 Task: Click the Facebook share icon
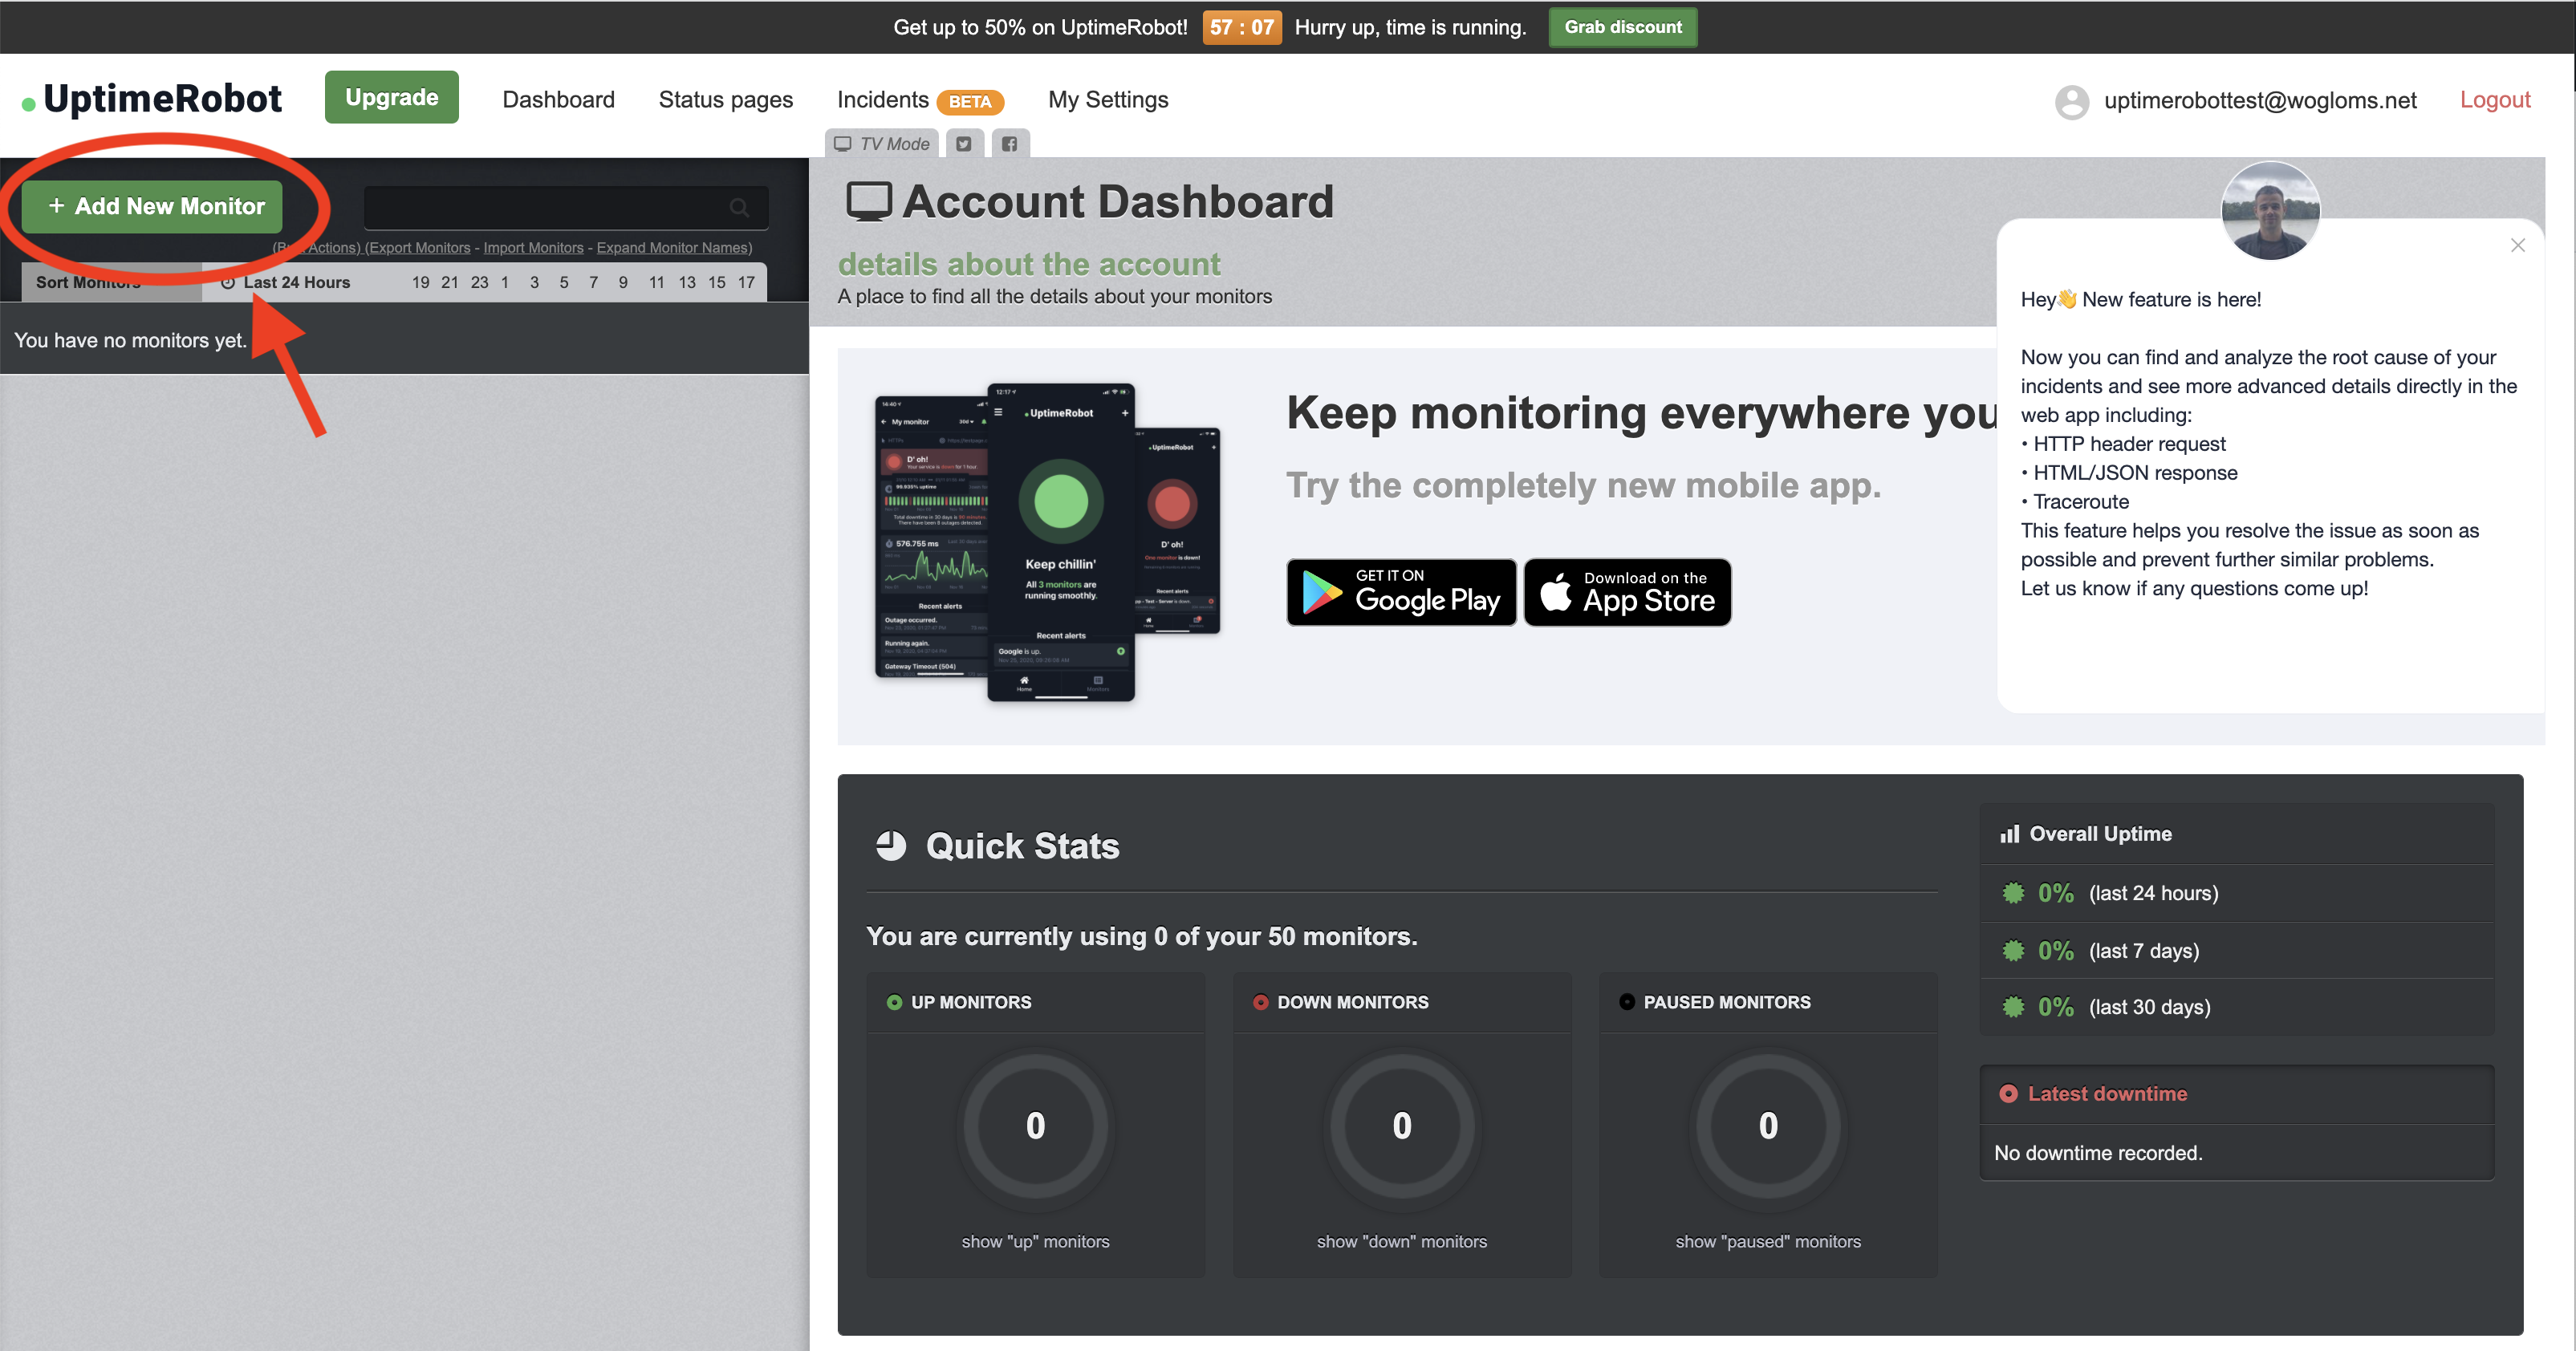(x=1009, y=144)
